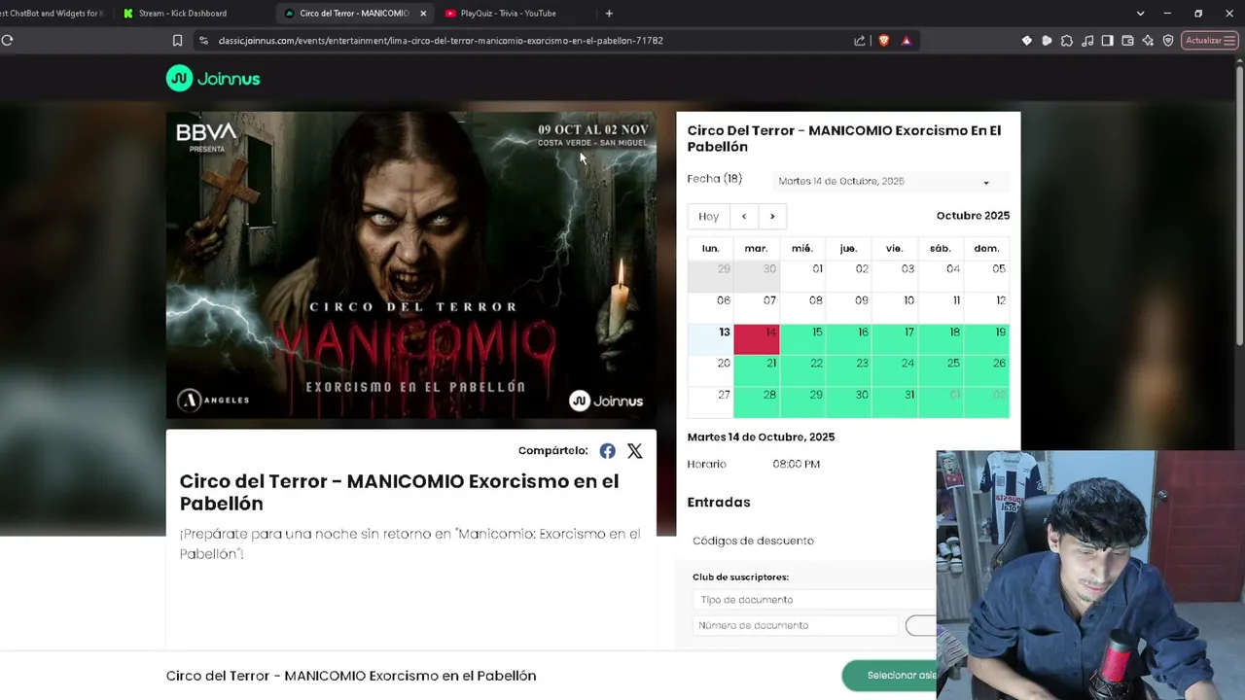Open a new browser tab

tap(609, 14)
